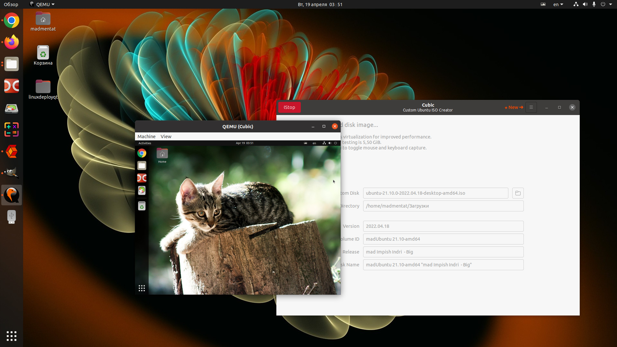Open the QEMU app menu in top bar

(42, 4)
